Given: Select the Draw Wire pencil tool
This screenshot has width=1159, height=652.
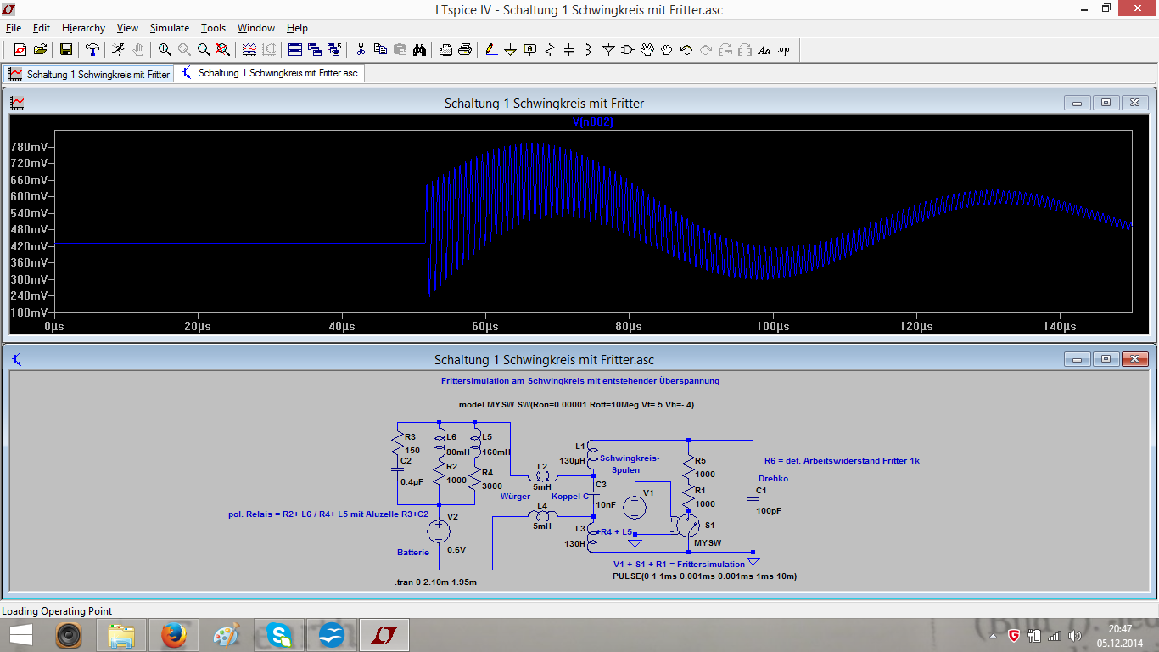Looking at the screenshot, I should coord(491,50).
